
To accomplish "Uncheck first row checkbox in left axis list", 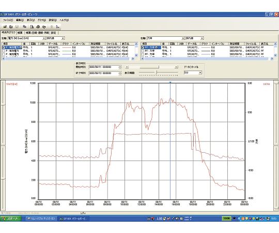I will tap(4, 48).
